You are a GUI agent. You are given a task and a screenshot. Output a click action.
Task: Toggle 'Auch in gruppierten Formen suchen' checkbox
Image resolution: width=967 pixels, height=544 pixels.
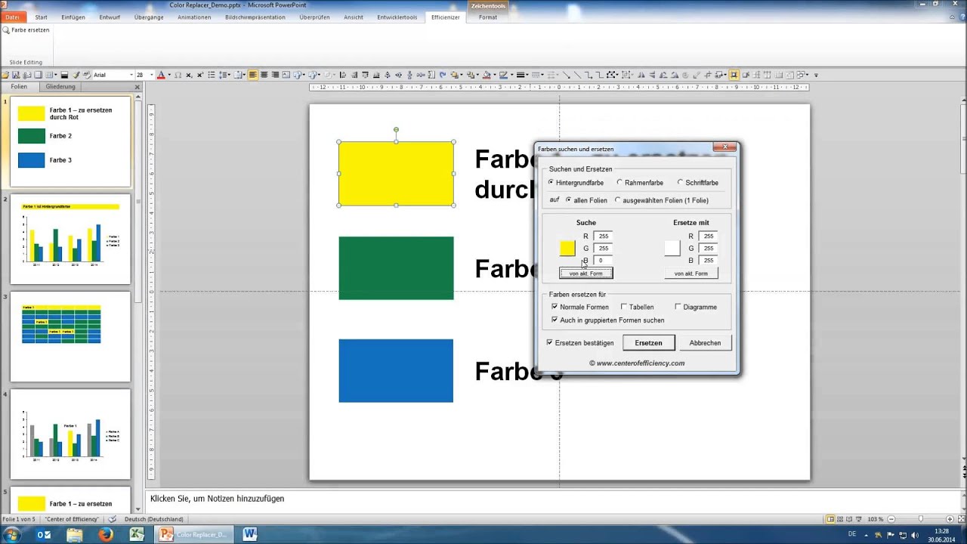click(x=555, y=320)
